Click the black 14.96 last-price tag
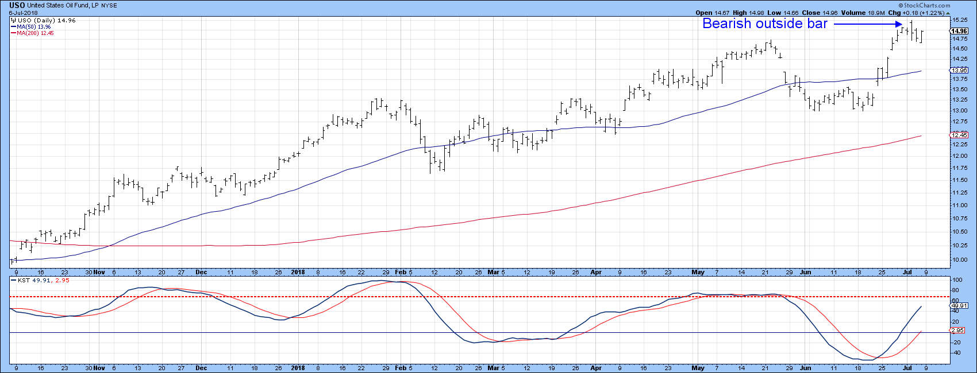 960,32
